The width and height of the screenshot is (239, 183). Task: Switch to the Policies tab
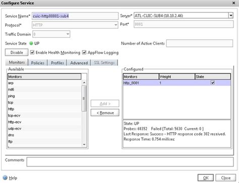38,63
